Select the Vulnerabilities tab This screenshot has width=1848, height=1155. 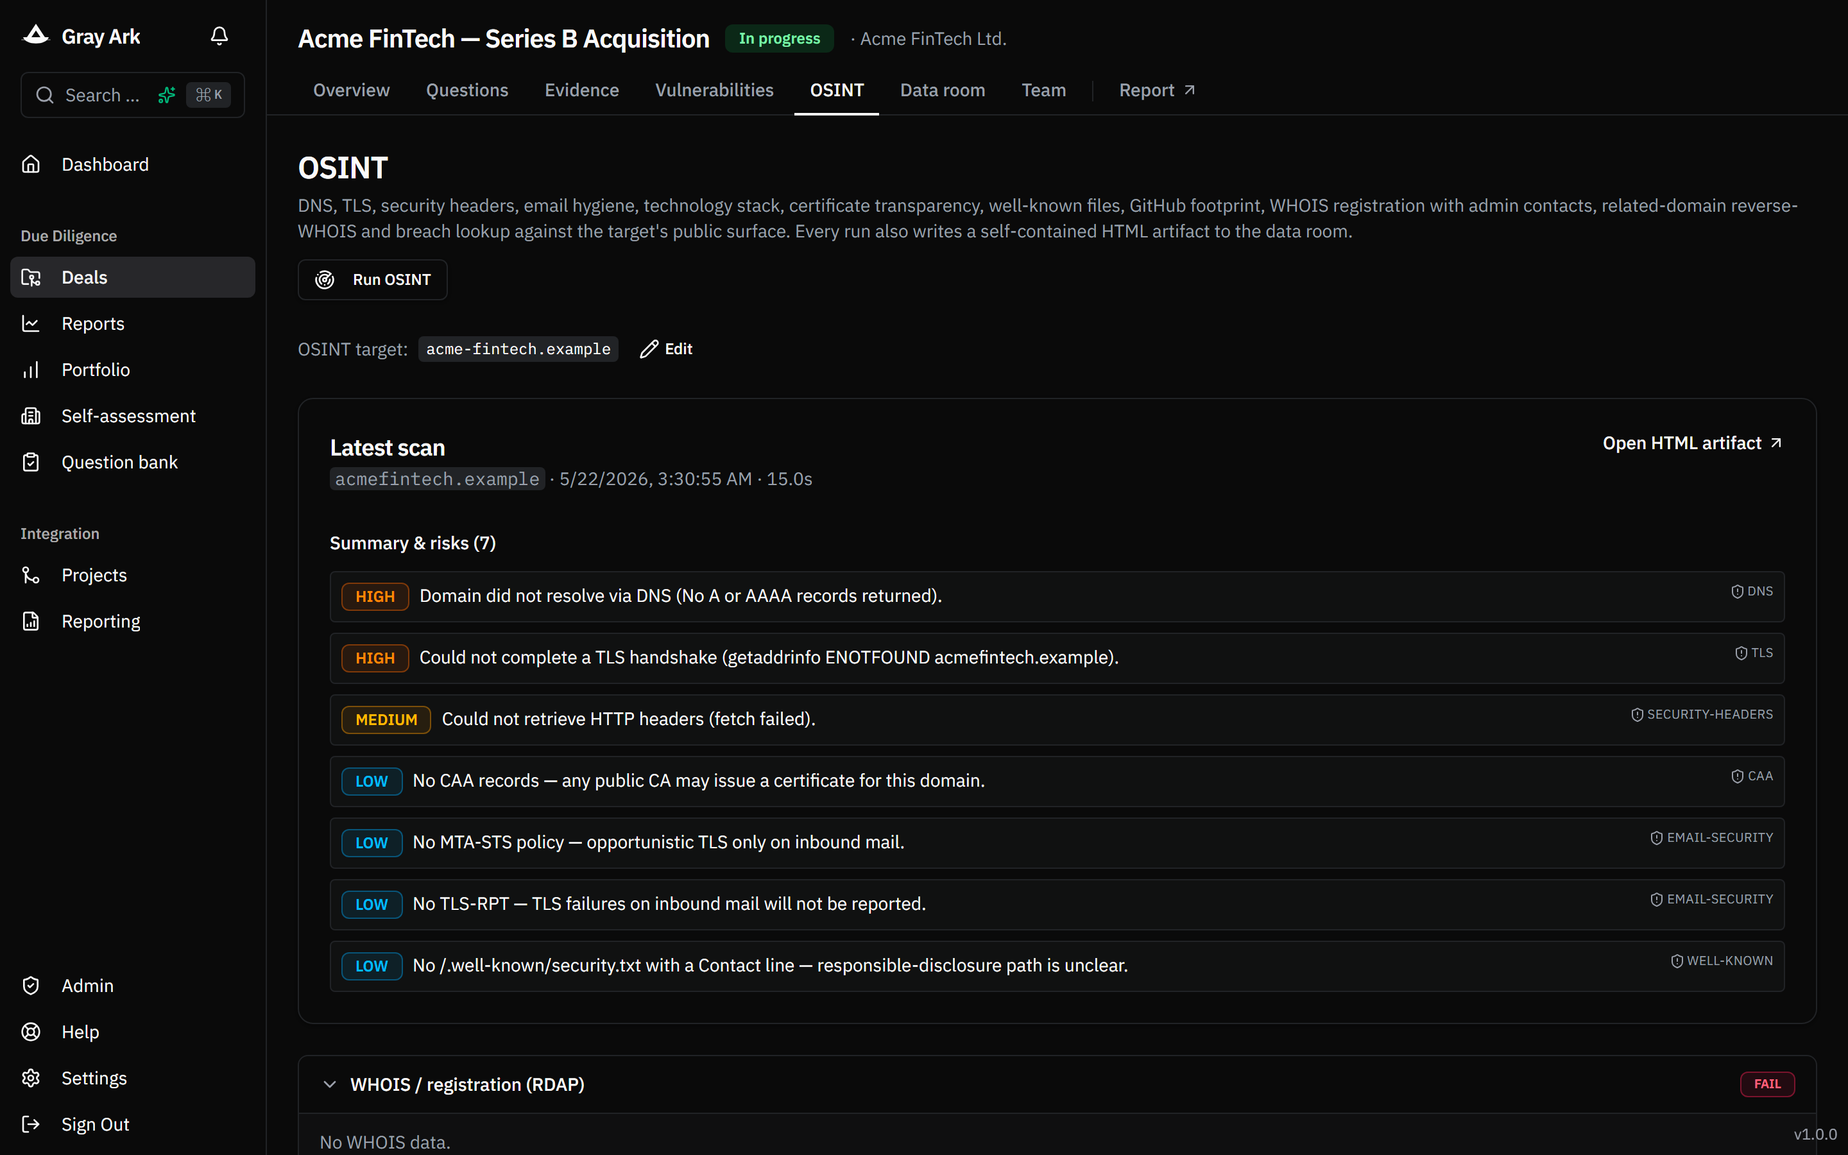coord(715,90)
